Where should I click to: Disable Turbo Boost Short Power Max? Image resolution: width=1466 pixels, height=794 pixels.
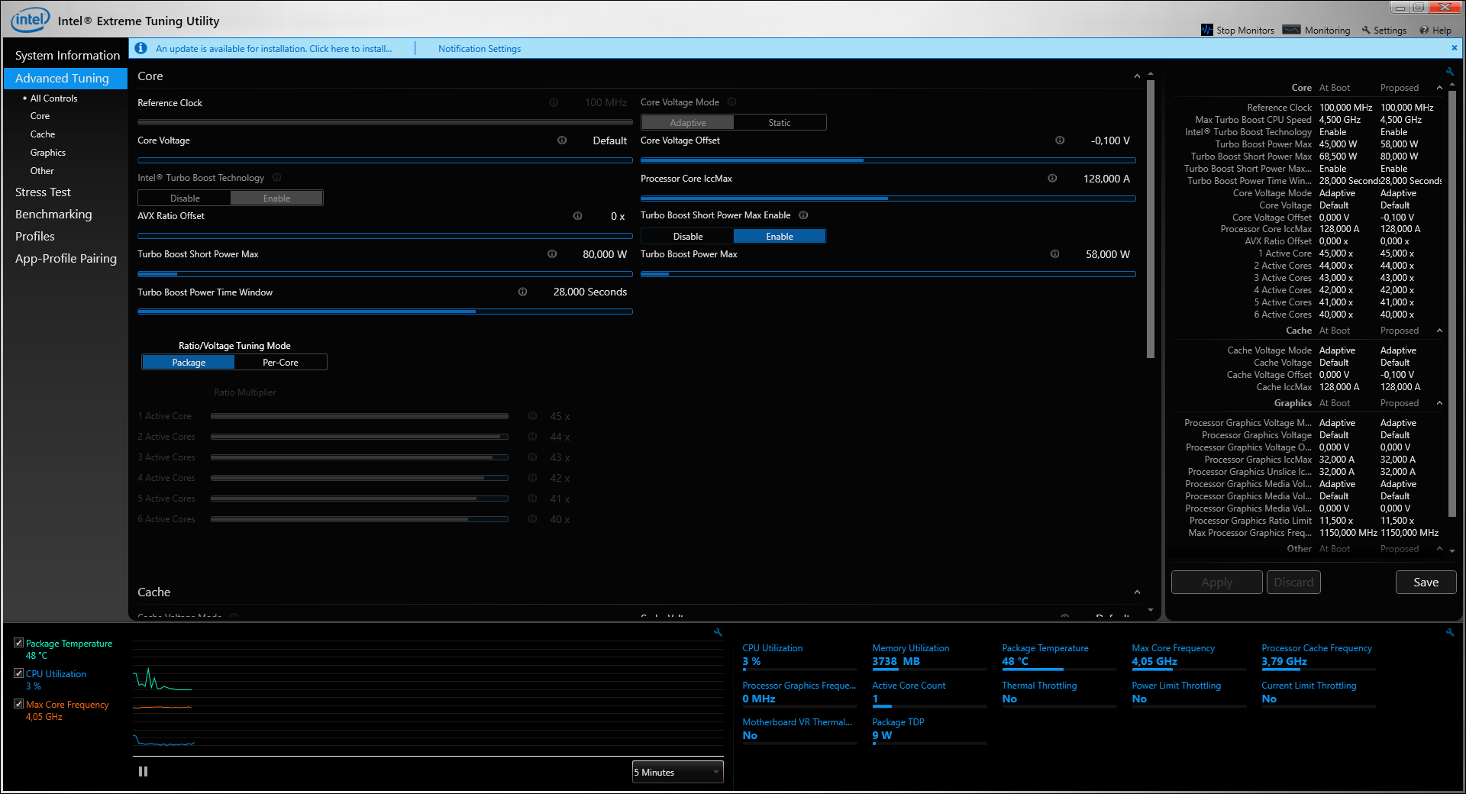tap(688, 237)
